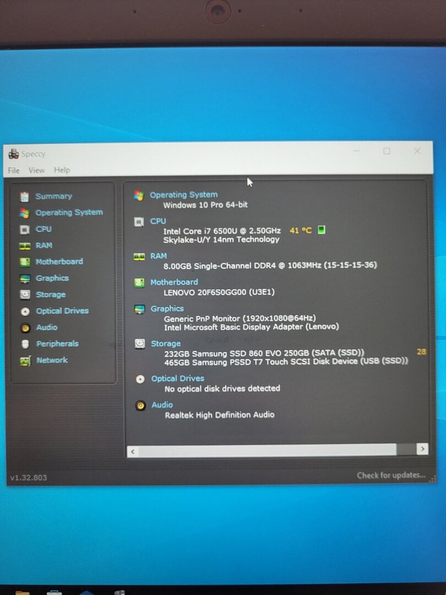Select Graphics in the sidebar
The width and height of the screenshot is (446, 595).
[x=52, y=278]
